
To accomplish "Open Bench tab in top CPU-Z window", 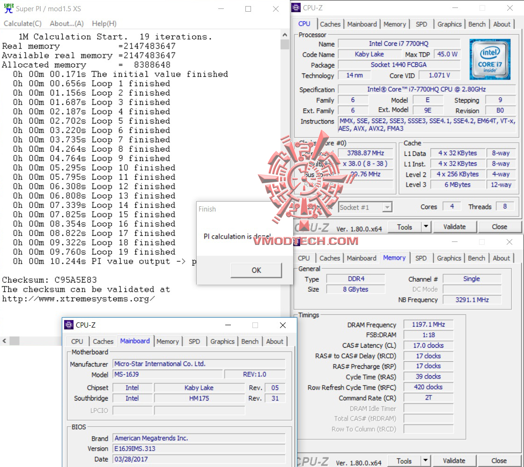I will [477, 24].
